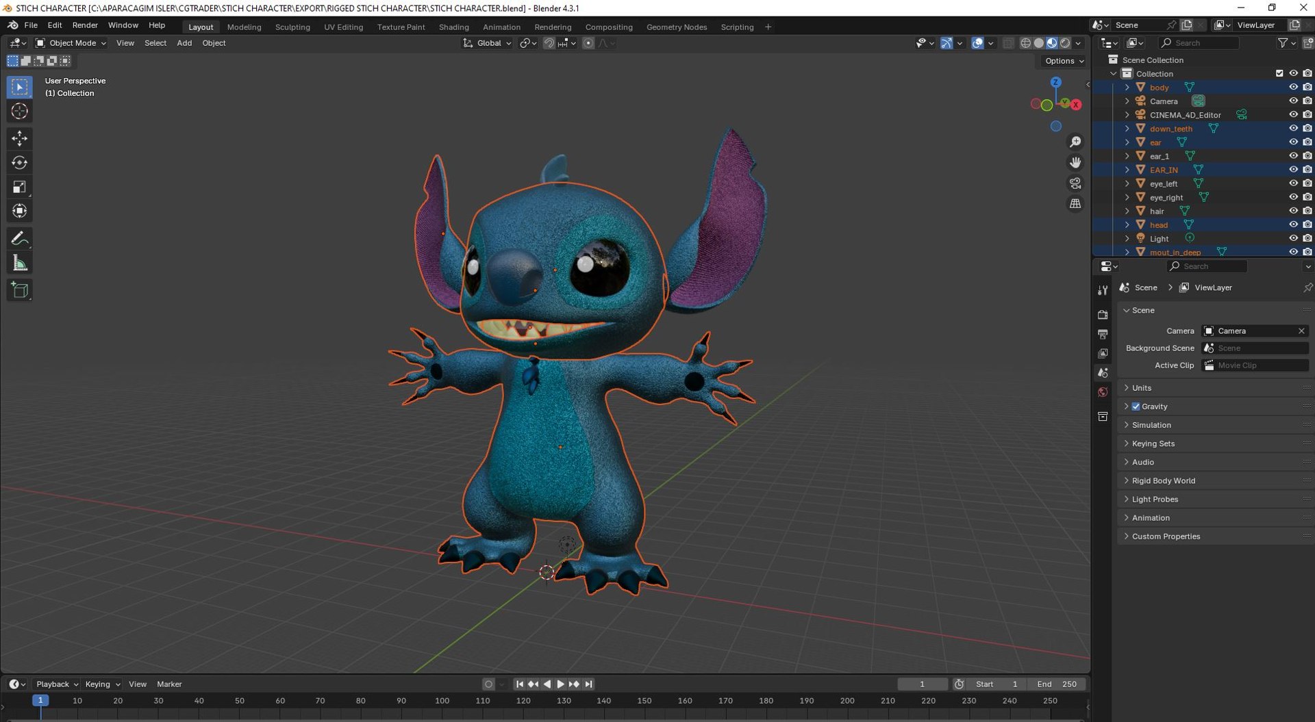Open the Marker menu in timeline
This screenshot has width=1315, height=722.
pos(169,684)
